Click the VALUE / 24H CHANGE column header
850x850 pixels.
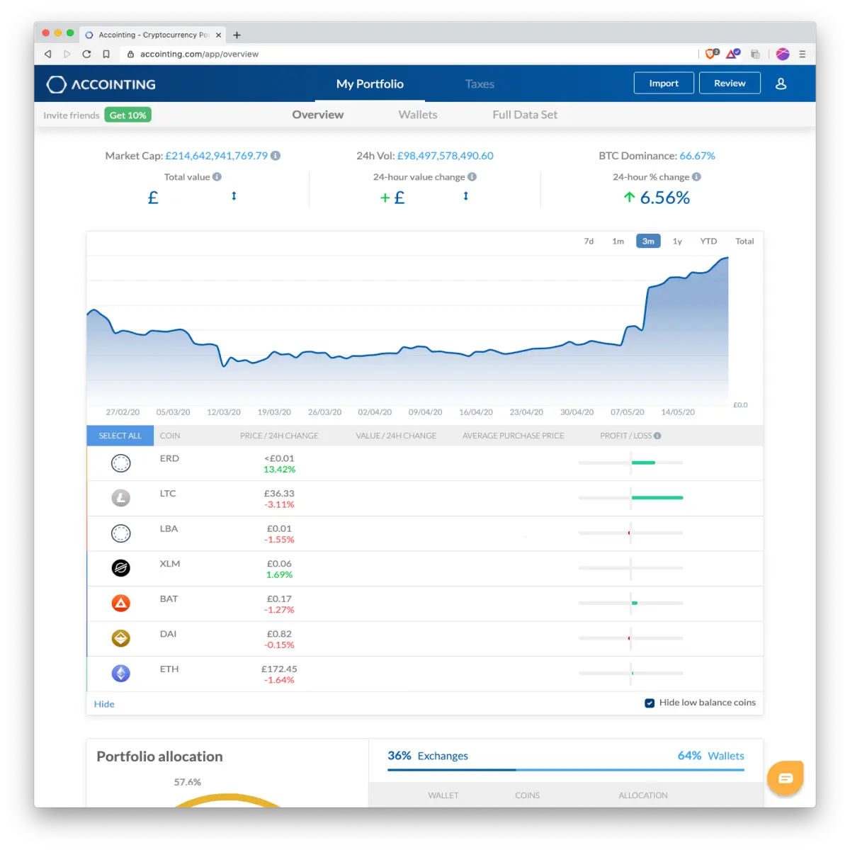pyautogui.click(x=396, y=436)
